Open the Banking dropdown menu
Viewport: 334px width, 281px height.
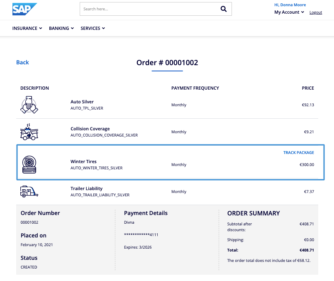(x=61, y=28)
